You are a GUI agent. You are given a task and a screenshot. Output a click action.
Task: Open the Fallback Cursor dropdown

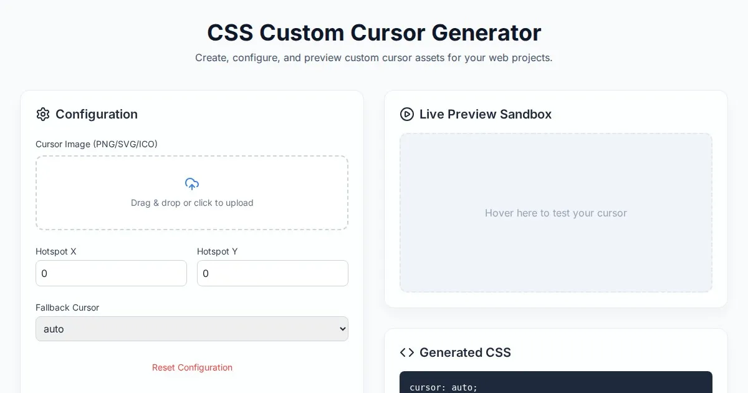[x=192, y=329]
